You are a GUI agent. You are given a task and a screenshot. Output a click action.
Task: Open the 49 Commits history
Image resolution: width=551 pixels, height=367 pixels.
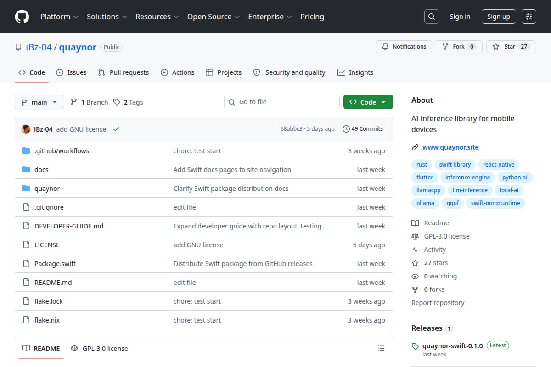point(363,129)
